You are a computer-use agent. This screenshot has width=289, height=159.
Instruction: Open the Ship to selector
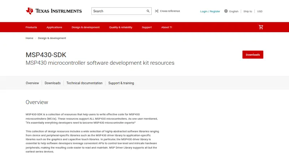coord(247,11)
